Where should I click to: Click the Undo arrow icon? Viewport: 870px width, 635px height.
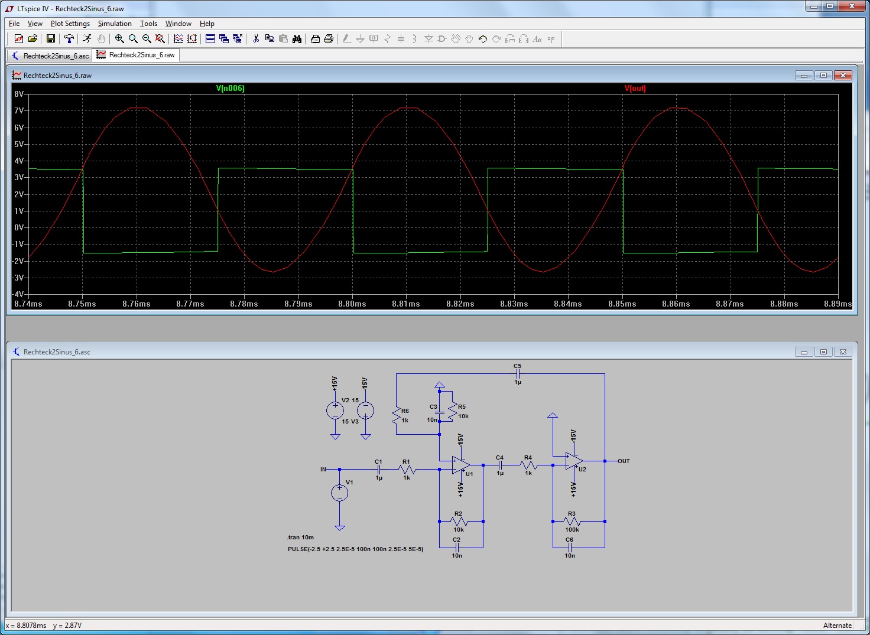(483, 39)
